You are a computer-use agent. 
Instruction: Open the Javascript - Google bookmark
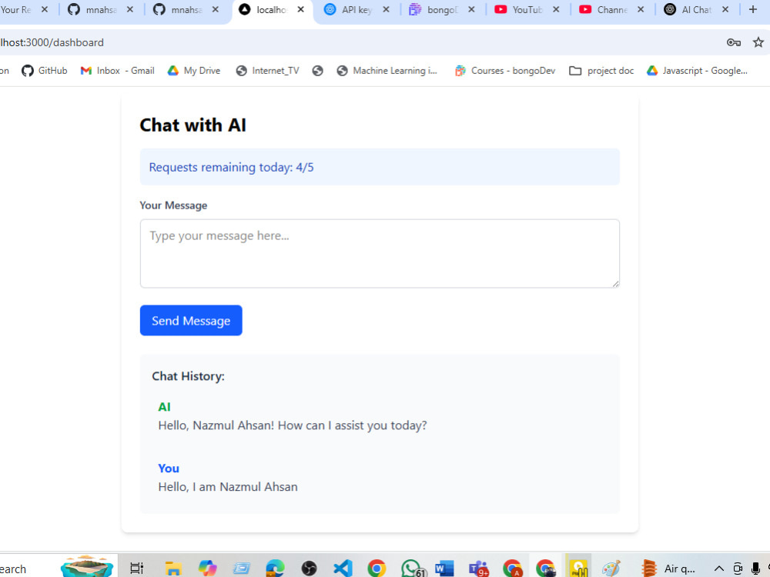pos(697,71)
